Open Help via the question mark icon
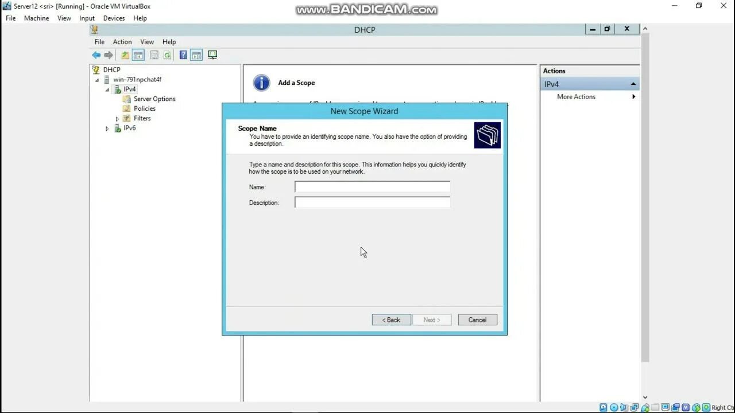 click(x=183, y=55)
